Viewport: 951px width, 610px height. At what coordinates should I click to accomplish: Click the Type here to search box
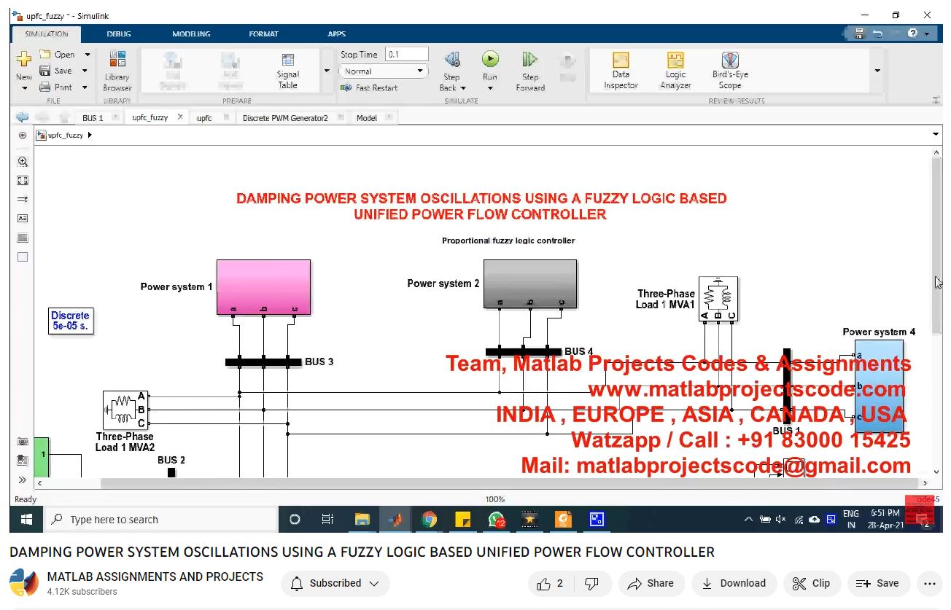[160, 520]
